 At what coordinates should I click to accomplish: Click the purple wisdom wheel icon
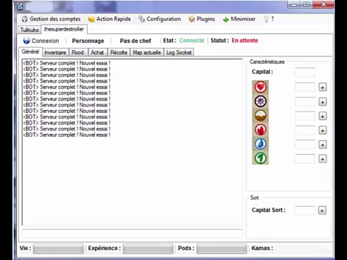(x=261, y=101)
